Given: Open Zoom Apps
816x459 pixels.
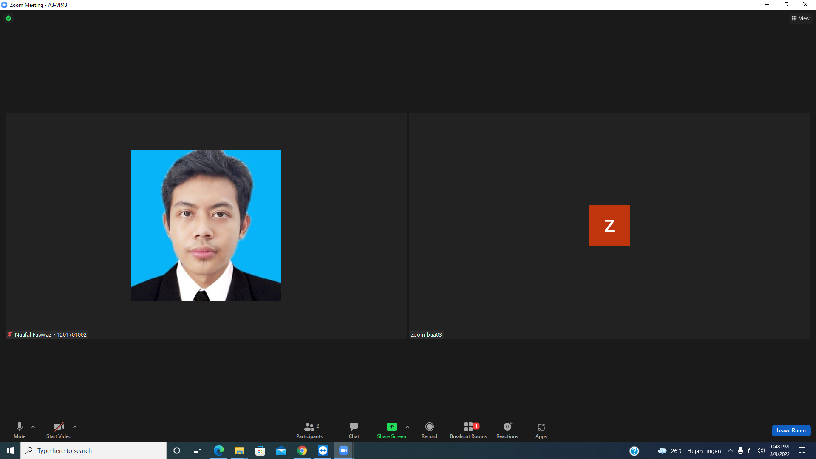Looking at the screenshot, I should [x=541, y=430].
